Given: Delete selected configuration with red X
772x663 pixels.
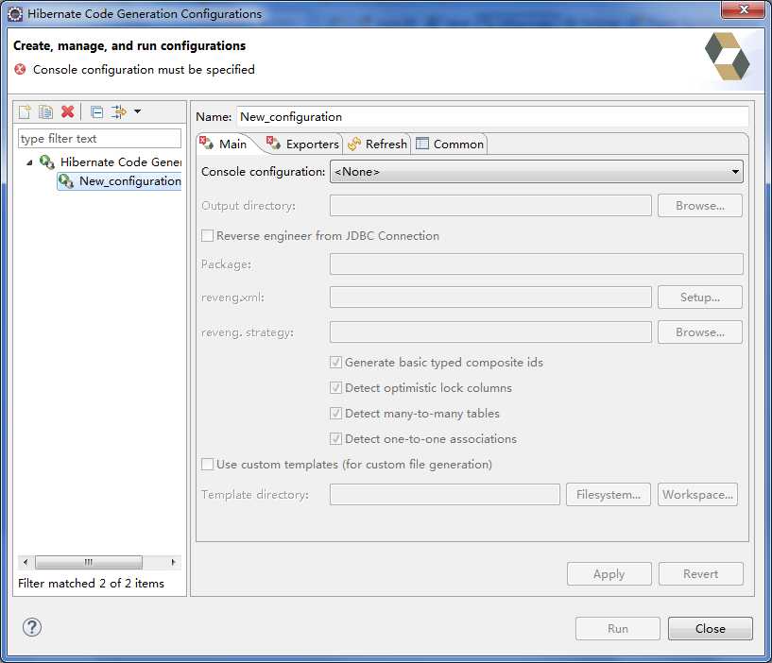Looking at the screenshot, I should click(x=67, y=111).
